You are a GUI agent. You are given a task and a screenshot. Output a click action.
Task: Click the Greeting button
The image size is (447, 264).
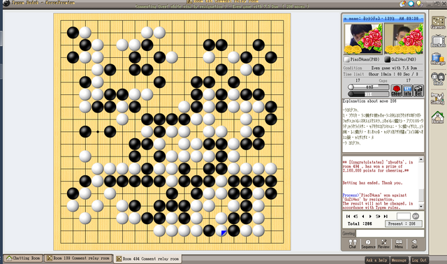tap(349, 233)
